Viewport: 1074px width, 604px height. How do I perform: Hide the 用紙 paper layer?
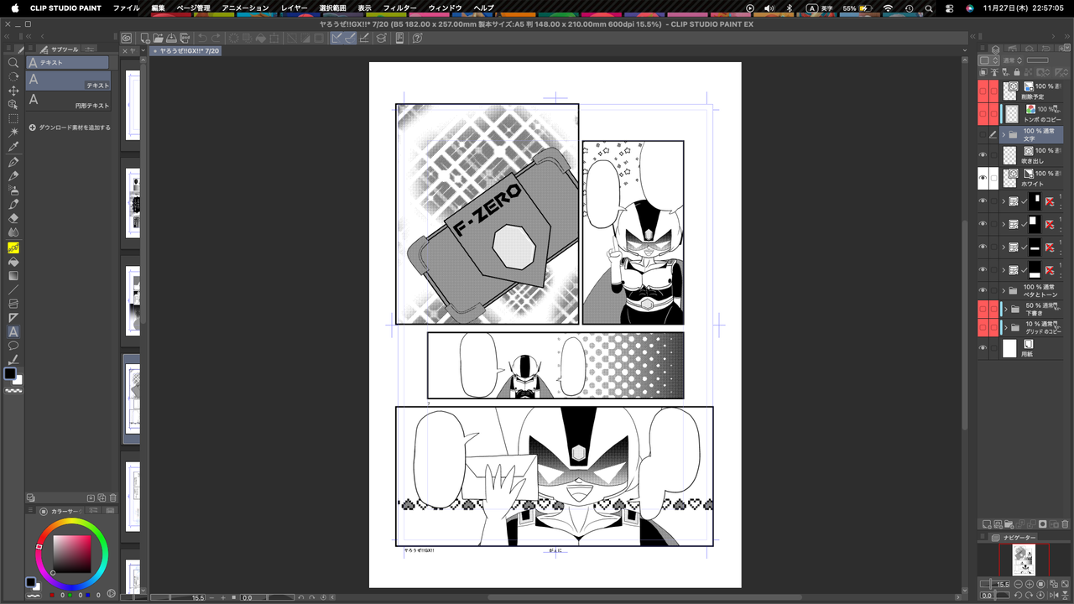pyautogui.click(x=983, y=348)
